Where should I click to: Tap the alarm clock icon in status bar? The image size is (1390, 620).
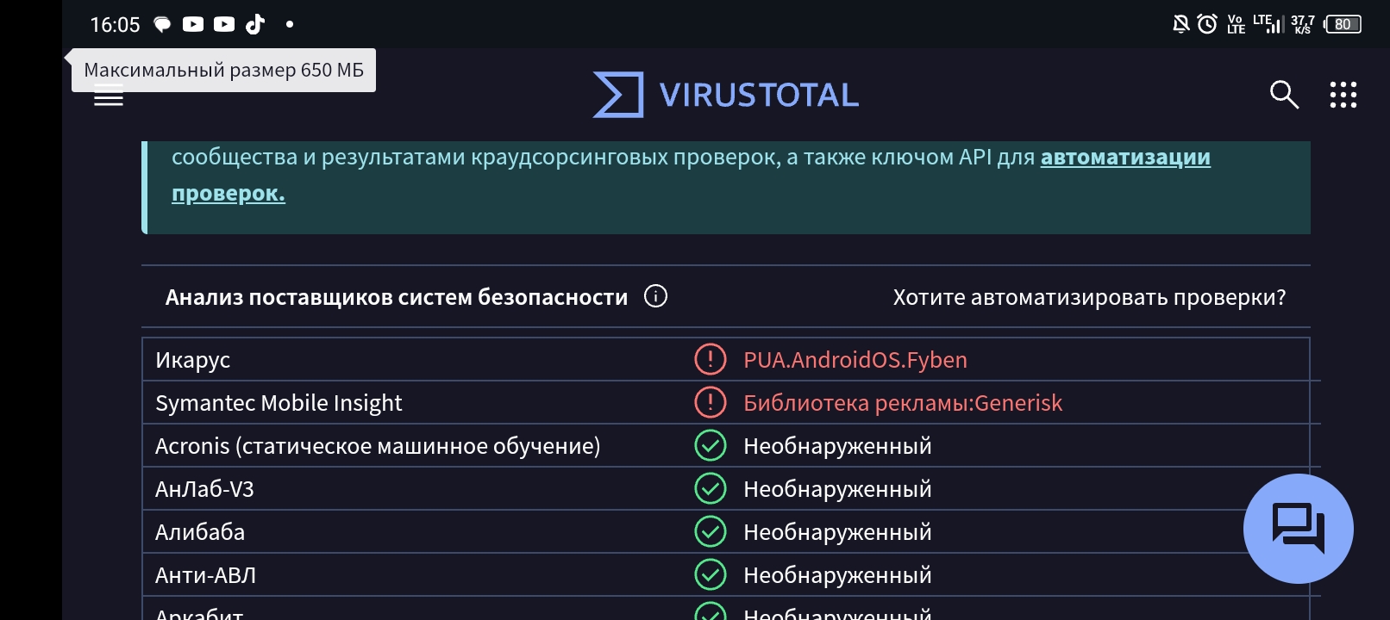coord(1207,24)
